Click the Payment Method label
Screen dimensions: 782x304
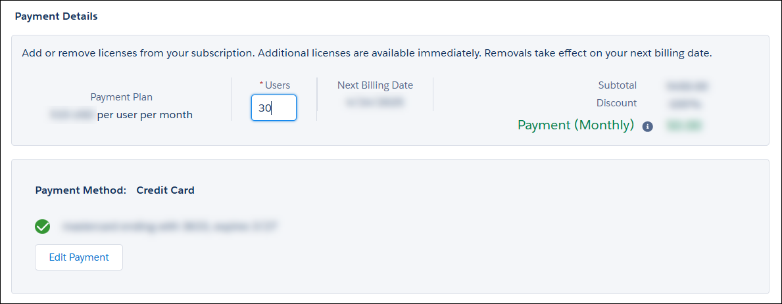click(x=80, y=190)
